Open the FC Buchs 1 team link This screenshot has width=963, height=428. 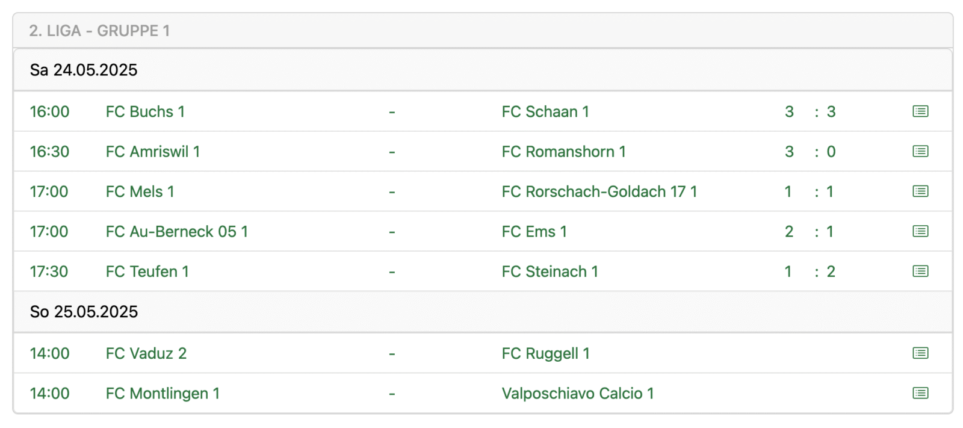(145, 112)
